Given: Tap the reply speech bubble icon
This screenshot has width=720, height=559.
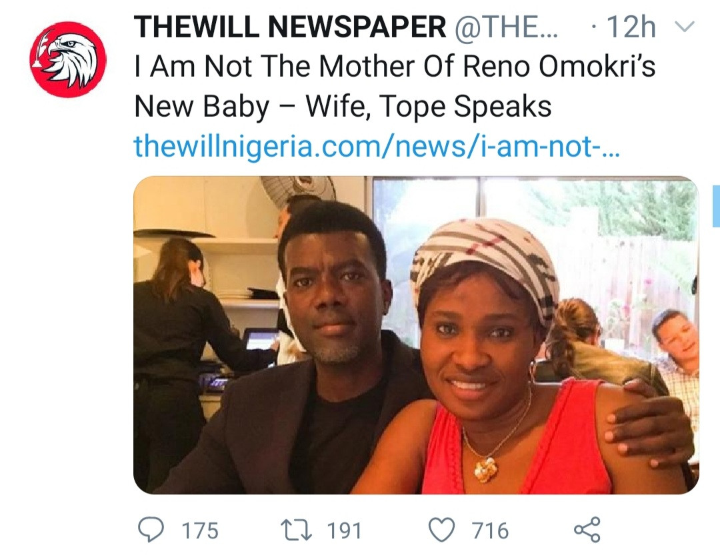Looking at the screenshot, I should click(x=151, y=530).
